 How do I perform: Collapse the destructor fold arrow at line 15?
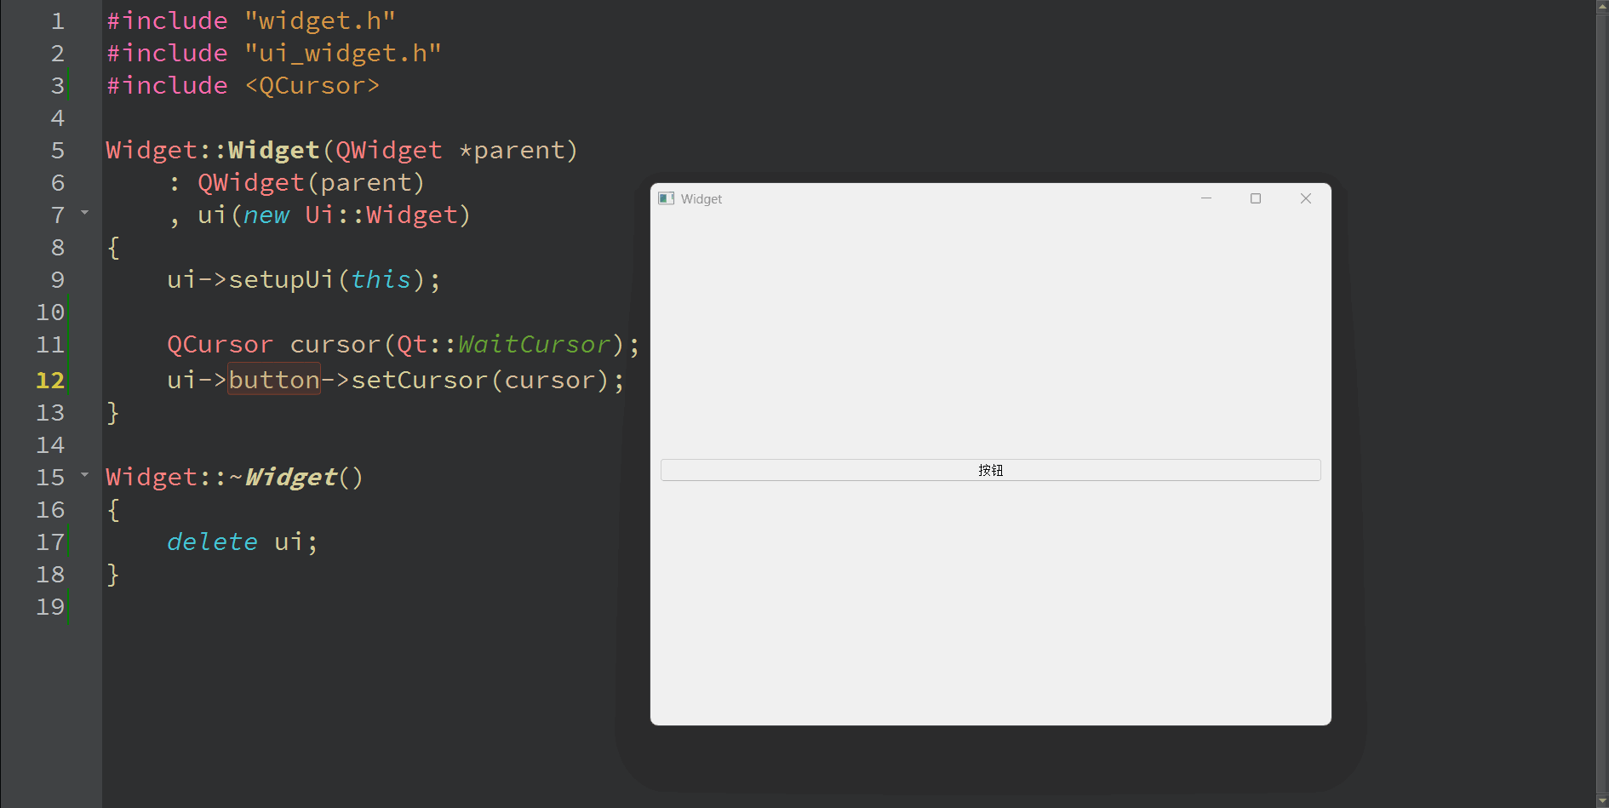pos(84,474)
